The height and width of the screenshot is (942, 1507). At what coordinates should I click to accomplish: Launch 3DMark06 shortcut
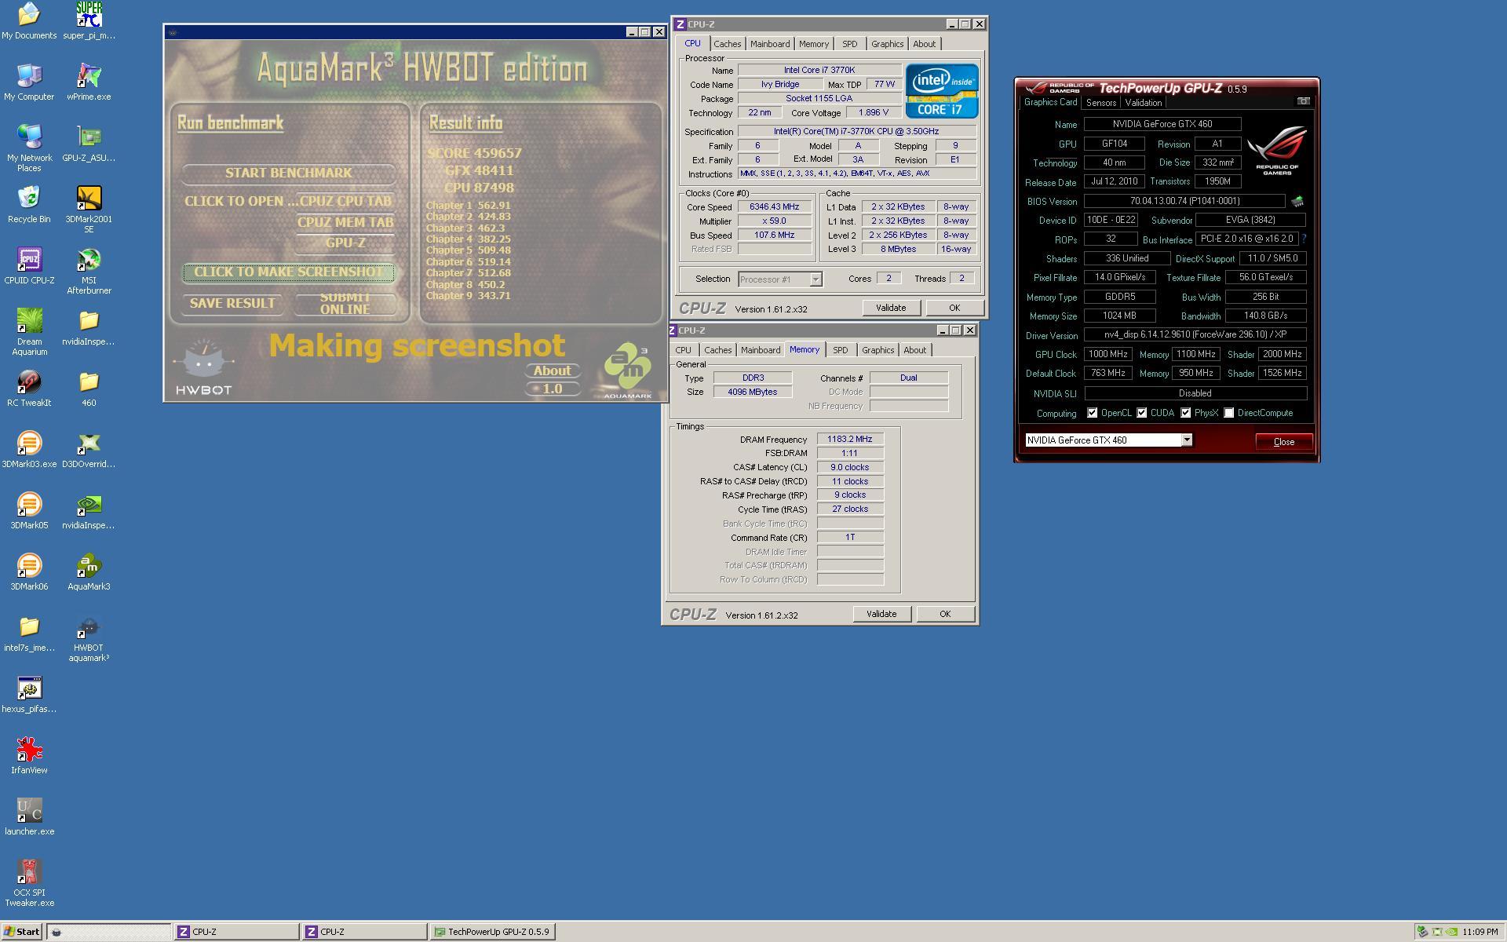[x=29, y=572]
